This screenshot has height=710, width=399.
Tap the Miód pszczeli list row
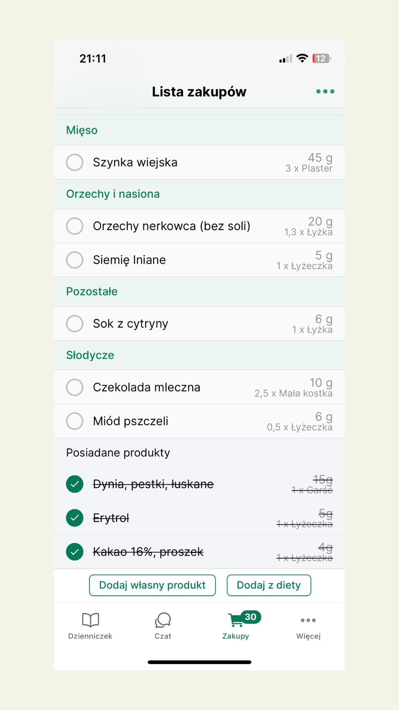[x=199, y=421]
